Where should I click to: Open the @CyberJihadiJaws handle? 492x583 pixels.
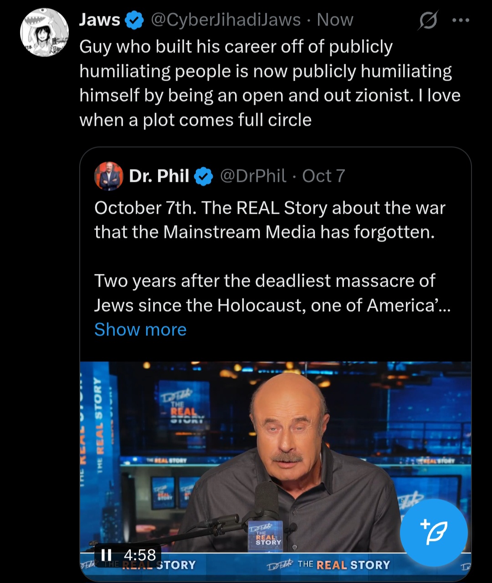225,20
